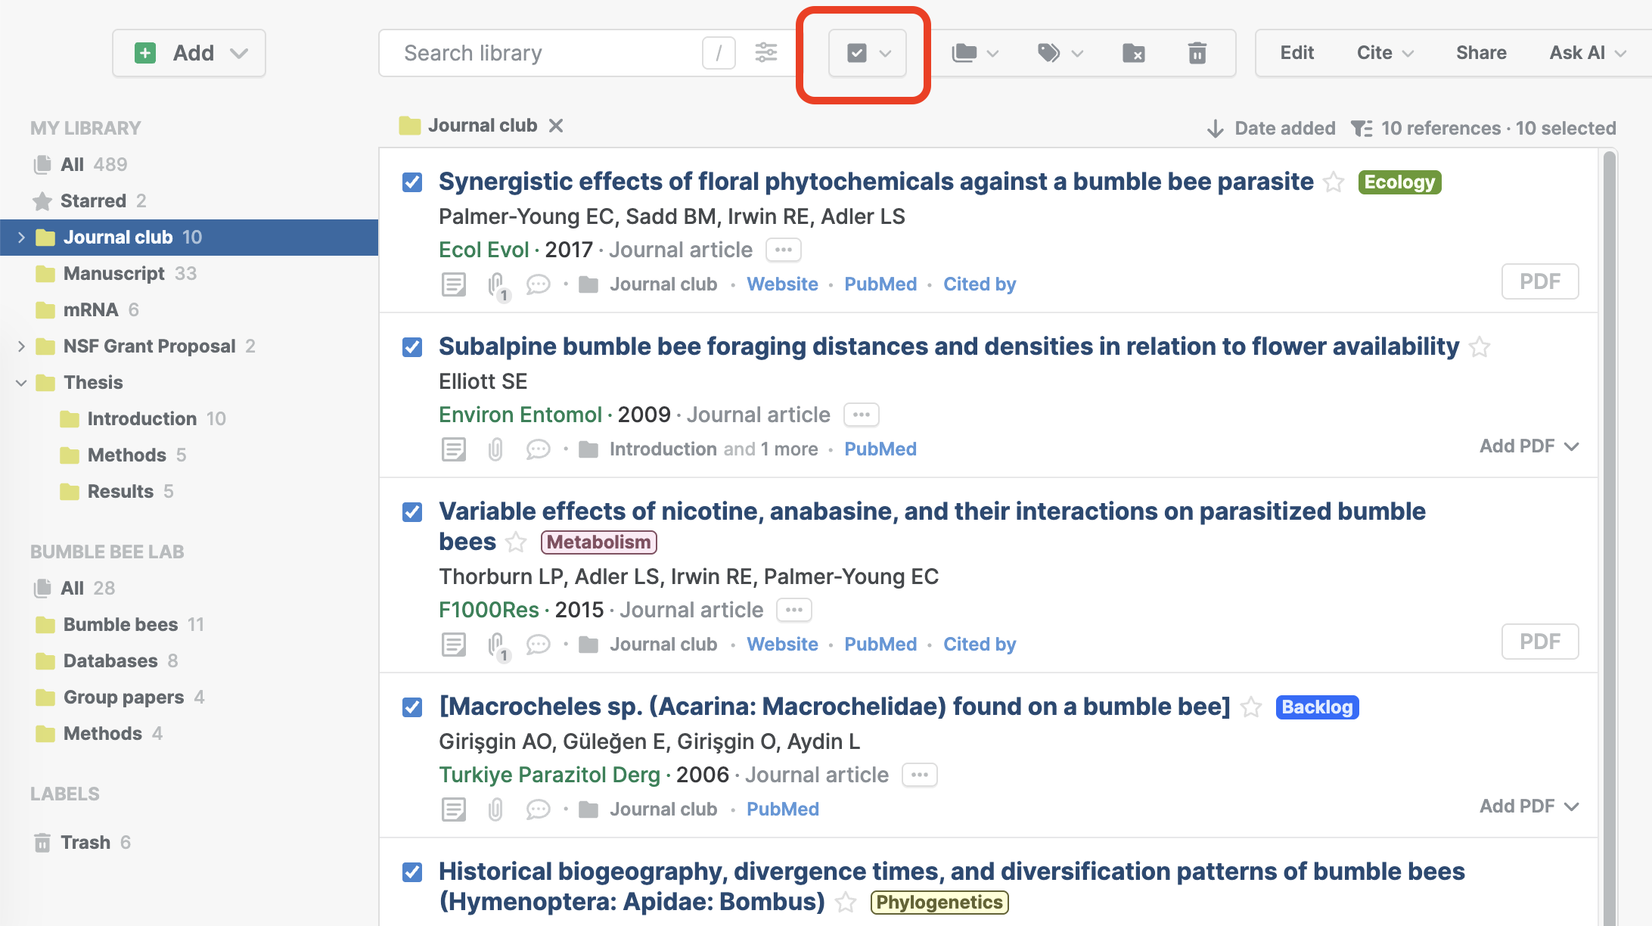Uncheck the Subalpine bumble bee checkbox
Screen dimensions: 1652x926
pos(412,347)
